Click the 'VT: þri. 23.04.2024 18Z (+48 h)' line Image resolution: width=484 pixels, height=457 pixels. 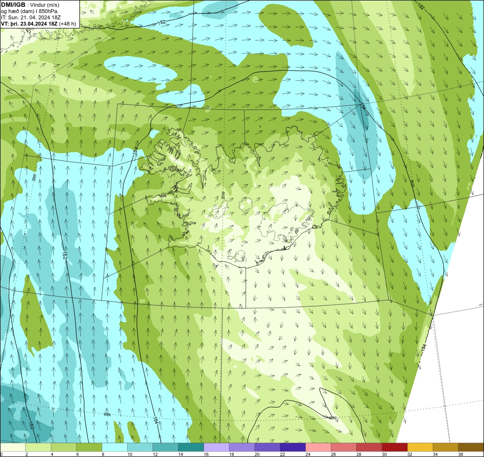pos(38,24)
